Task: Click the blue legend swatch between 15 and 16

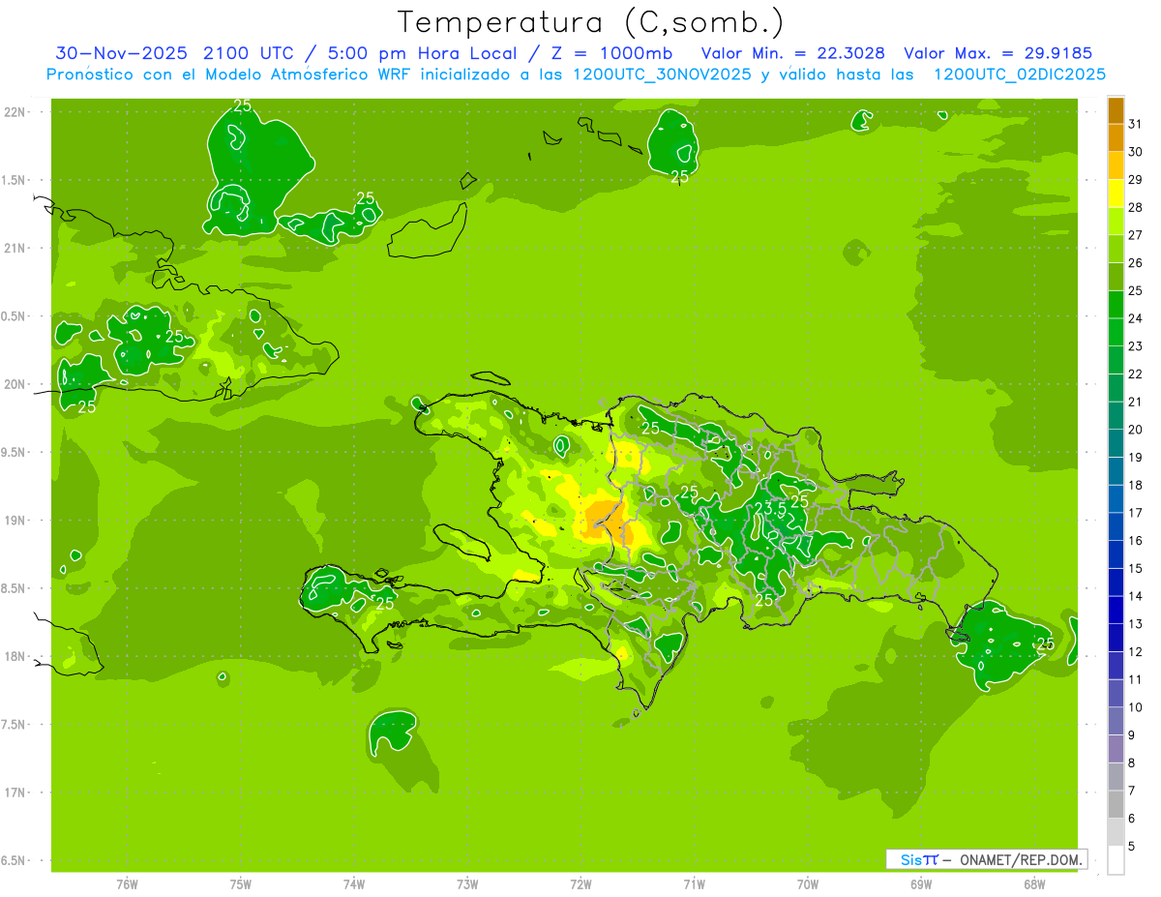Action: coord(1116,554)
